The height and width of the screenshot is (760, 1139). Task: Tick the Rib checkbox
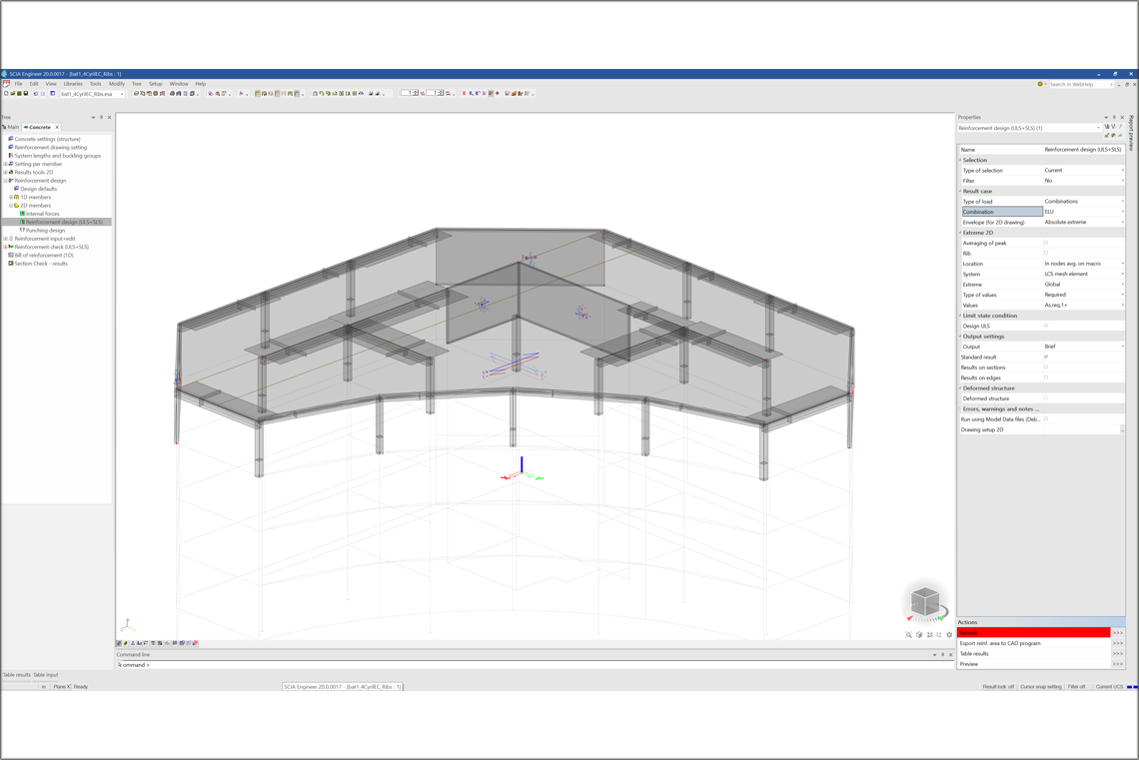click(1046, 254)
